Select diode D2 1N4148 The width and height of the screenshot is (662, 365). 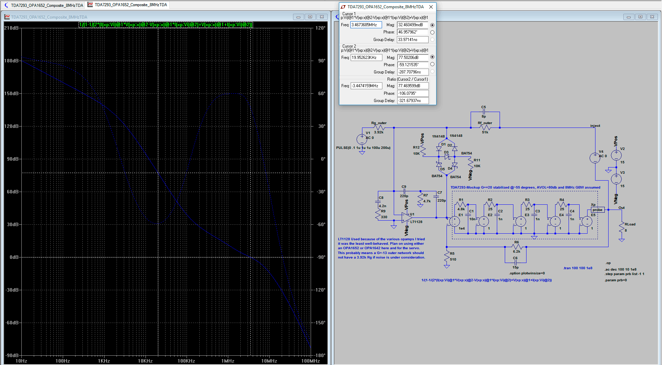point(455,149)
